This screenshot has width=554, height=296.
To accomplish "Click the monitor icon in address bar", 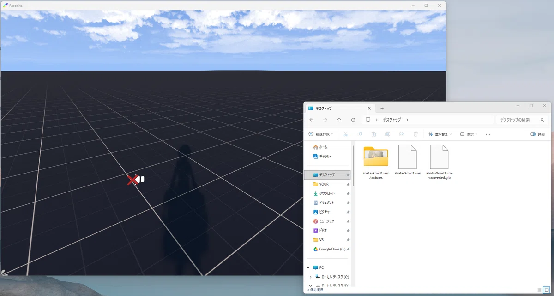I will pyautogui.click(x=368, y=120).
